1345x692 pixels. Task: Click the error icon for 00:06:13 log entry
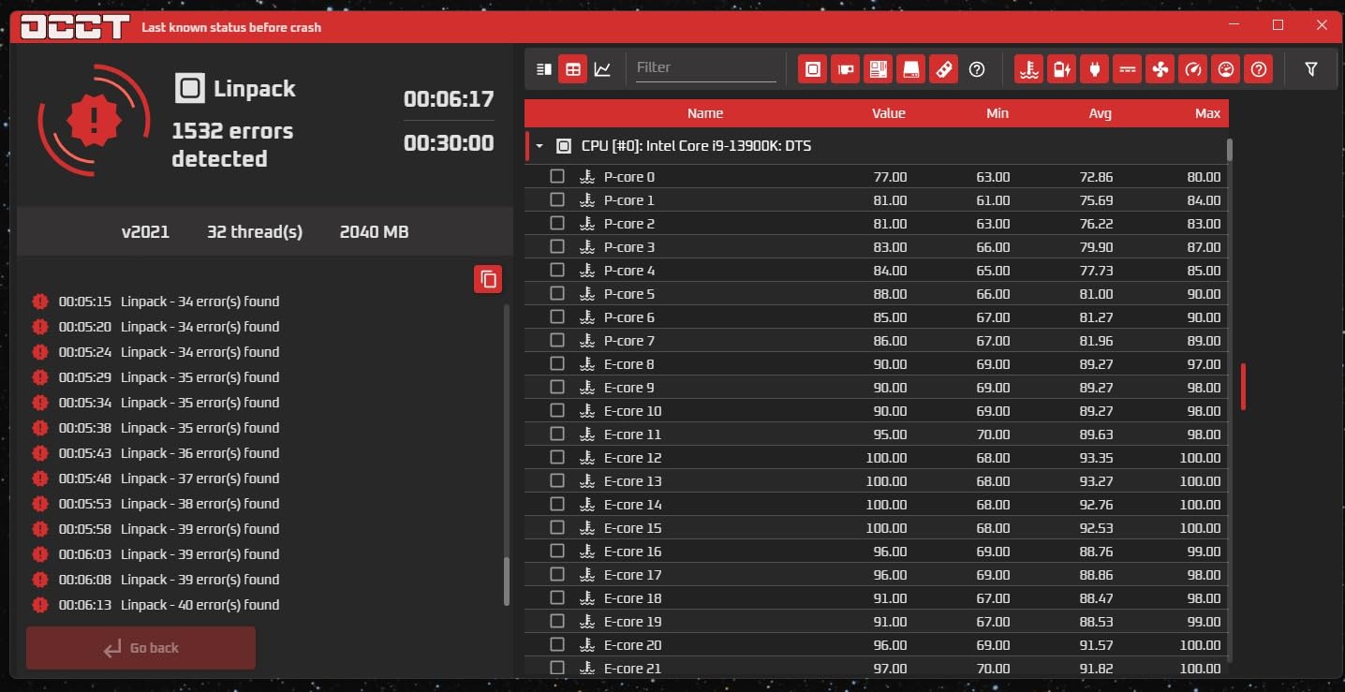(39, 605)
